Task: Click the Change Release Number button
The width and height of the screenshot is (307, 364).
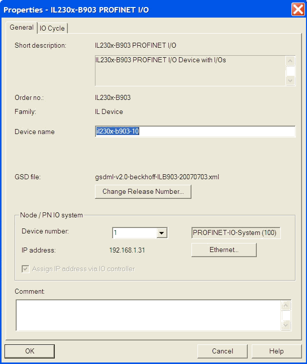Action: [143, 191]
